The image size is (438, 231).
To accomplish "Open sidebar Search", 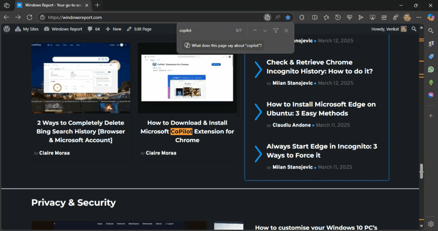I will [431, 31].
